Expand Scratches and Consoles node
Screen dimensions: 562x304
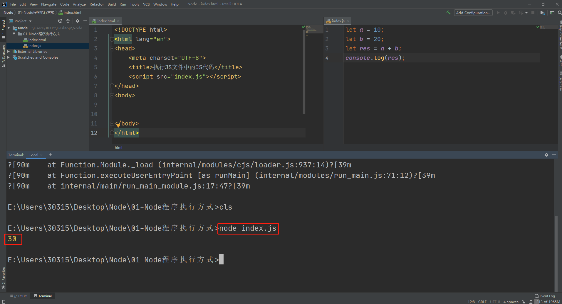tap(9, 57)
